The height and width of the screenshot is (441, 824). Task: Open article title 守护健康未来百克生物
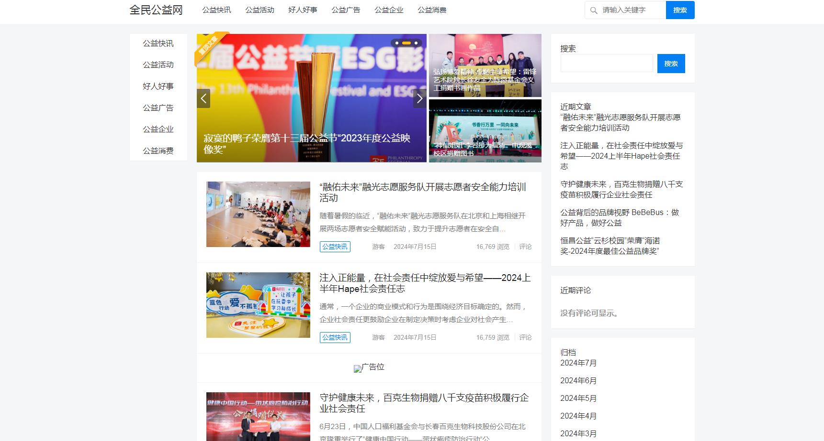point(424,403)
